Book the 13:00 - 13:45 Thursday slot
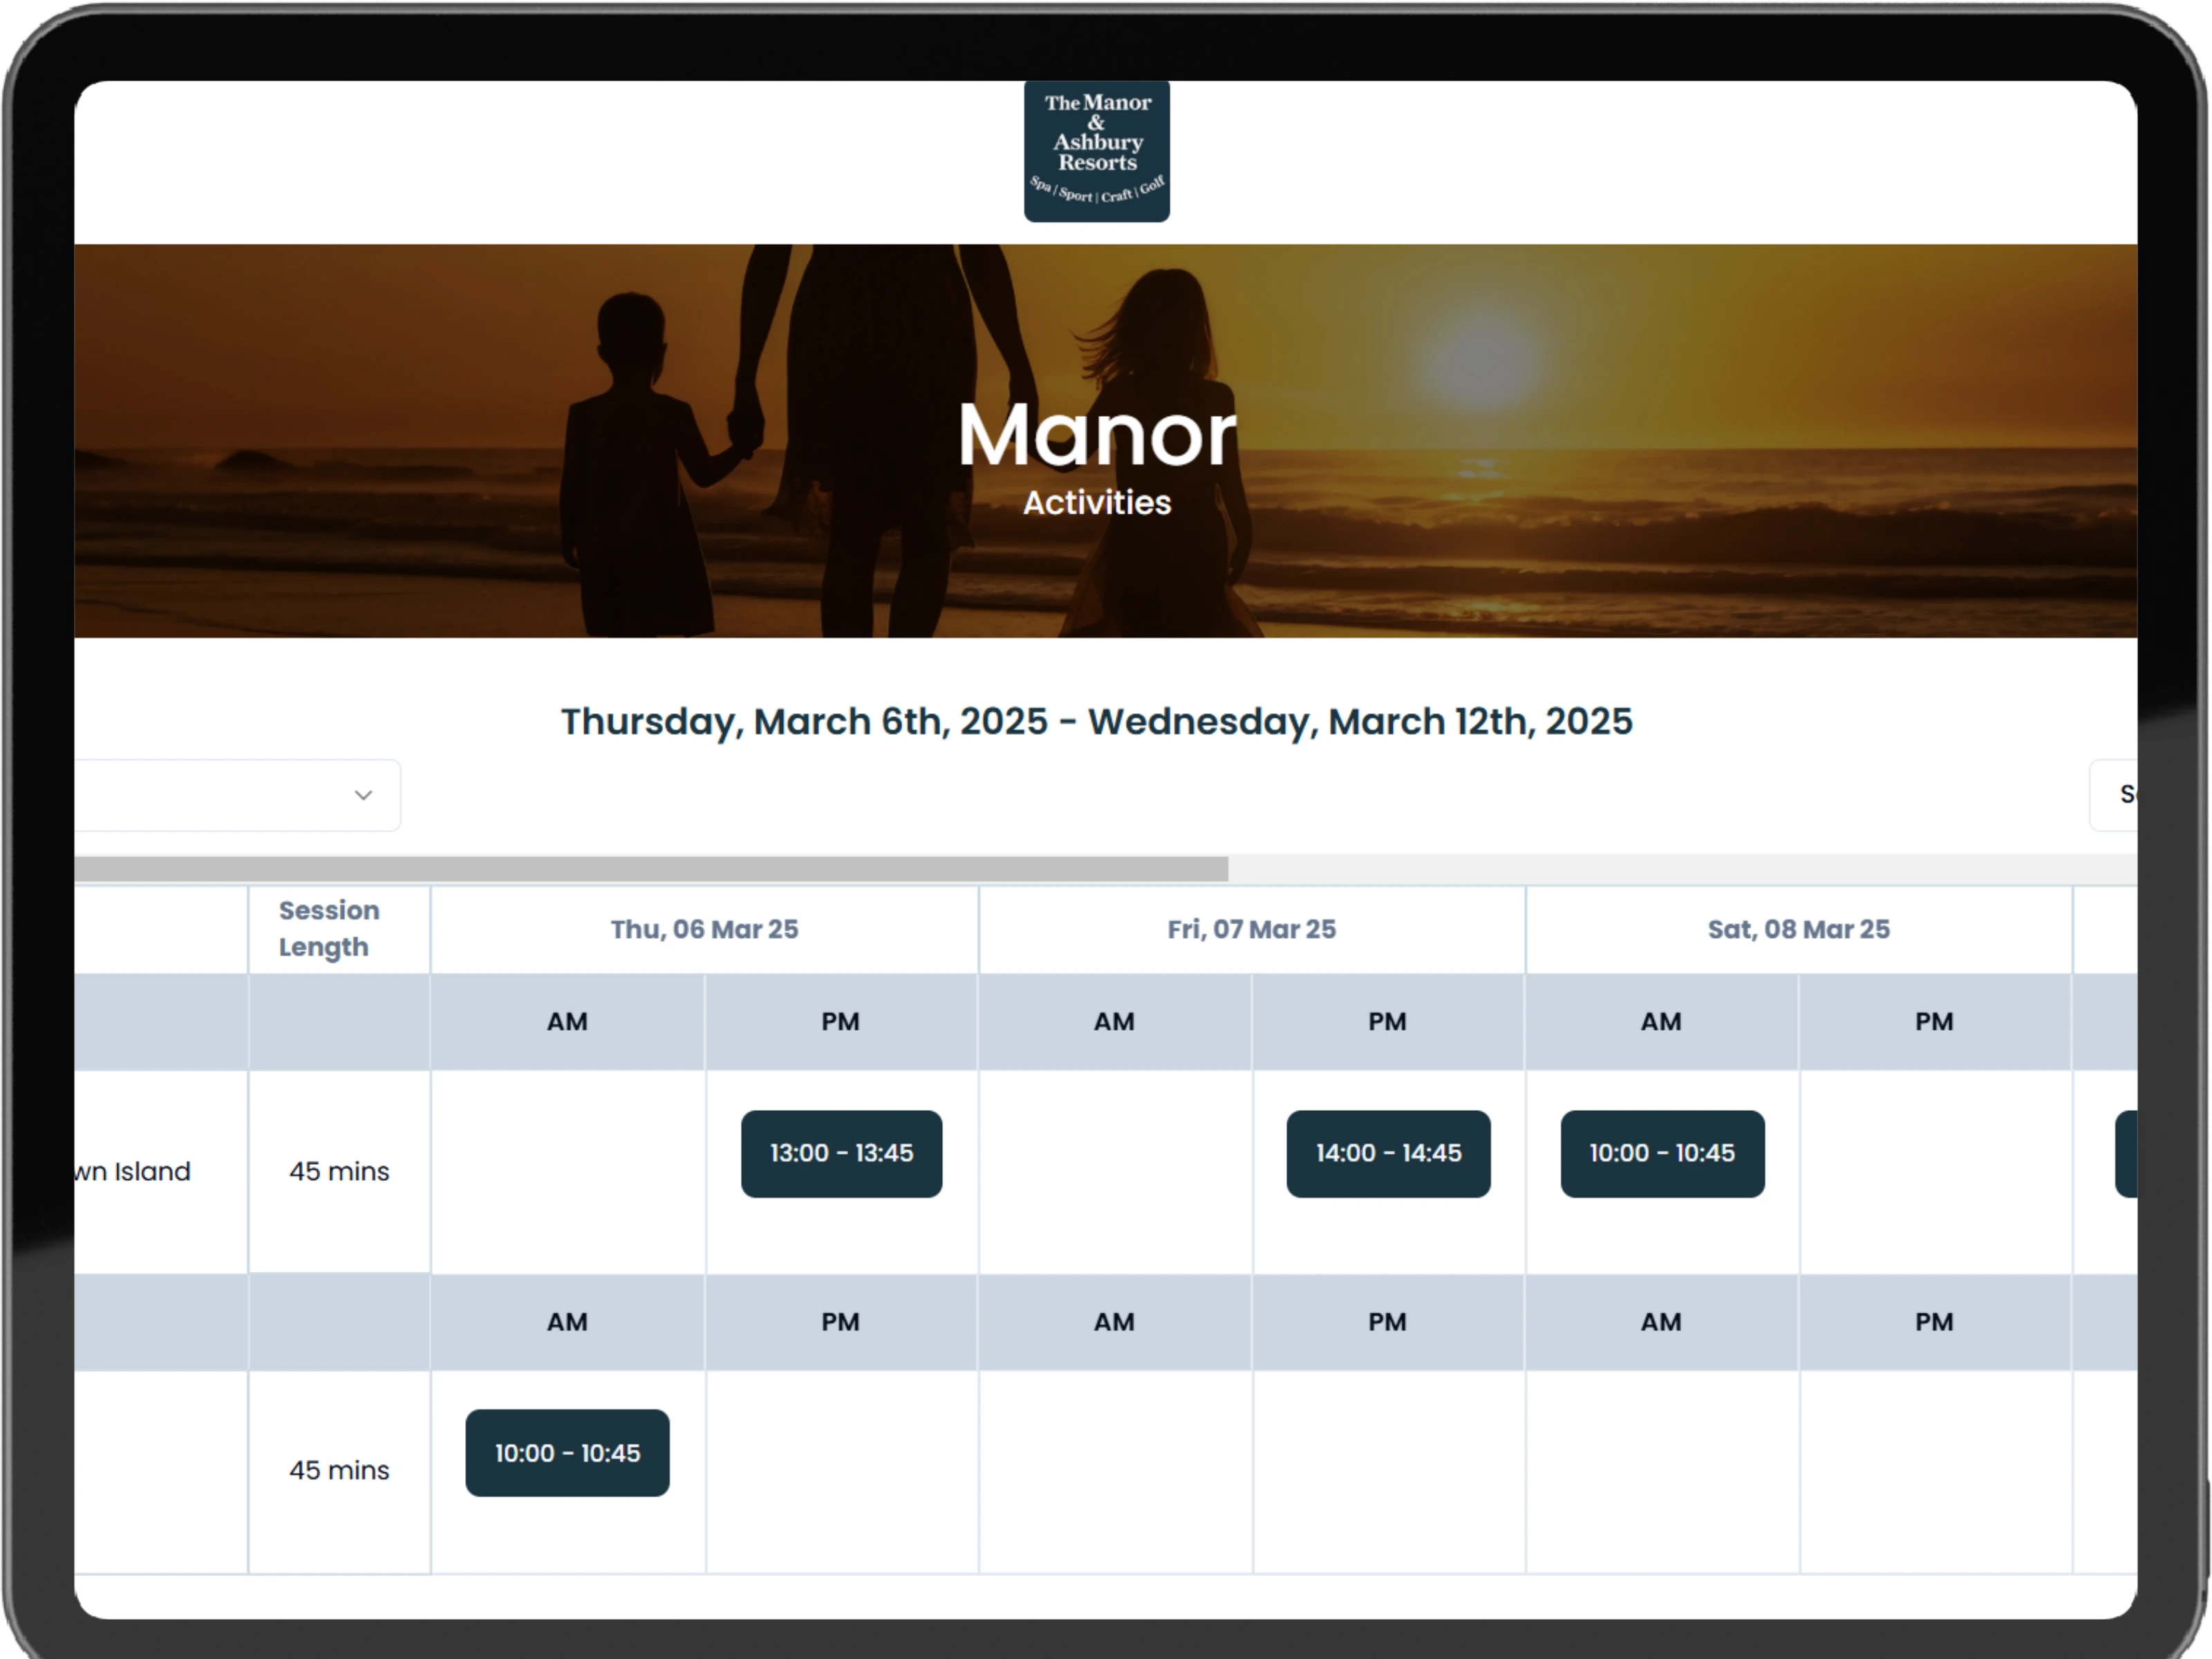This screenshot has height=1659, width=2212. point(841,1153)
